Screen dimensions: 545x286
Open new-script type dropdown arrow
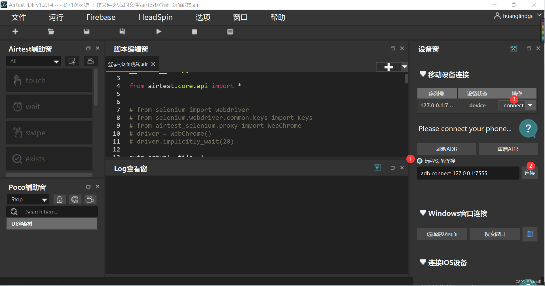[x=405, y=67]
